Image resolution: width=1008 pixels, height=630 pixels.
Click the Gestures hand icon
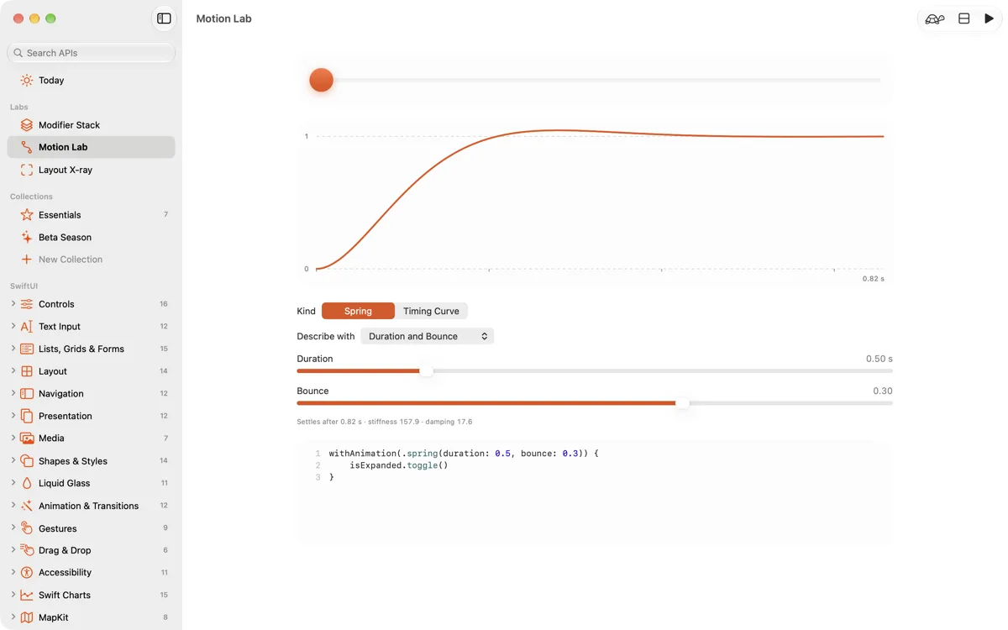pyautogui.click(x=27, y=528)
